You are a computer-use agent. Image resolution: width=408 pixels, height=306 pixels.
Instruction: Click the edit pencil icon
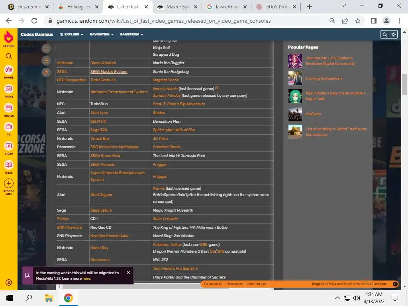[46, 73]
